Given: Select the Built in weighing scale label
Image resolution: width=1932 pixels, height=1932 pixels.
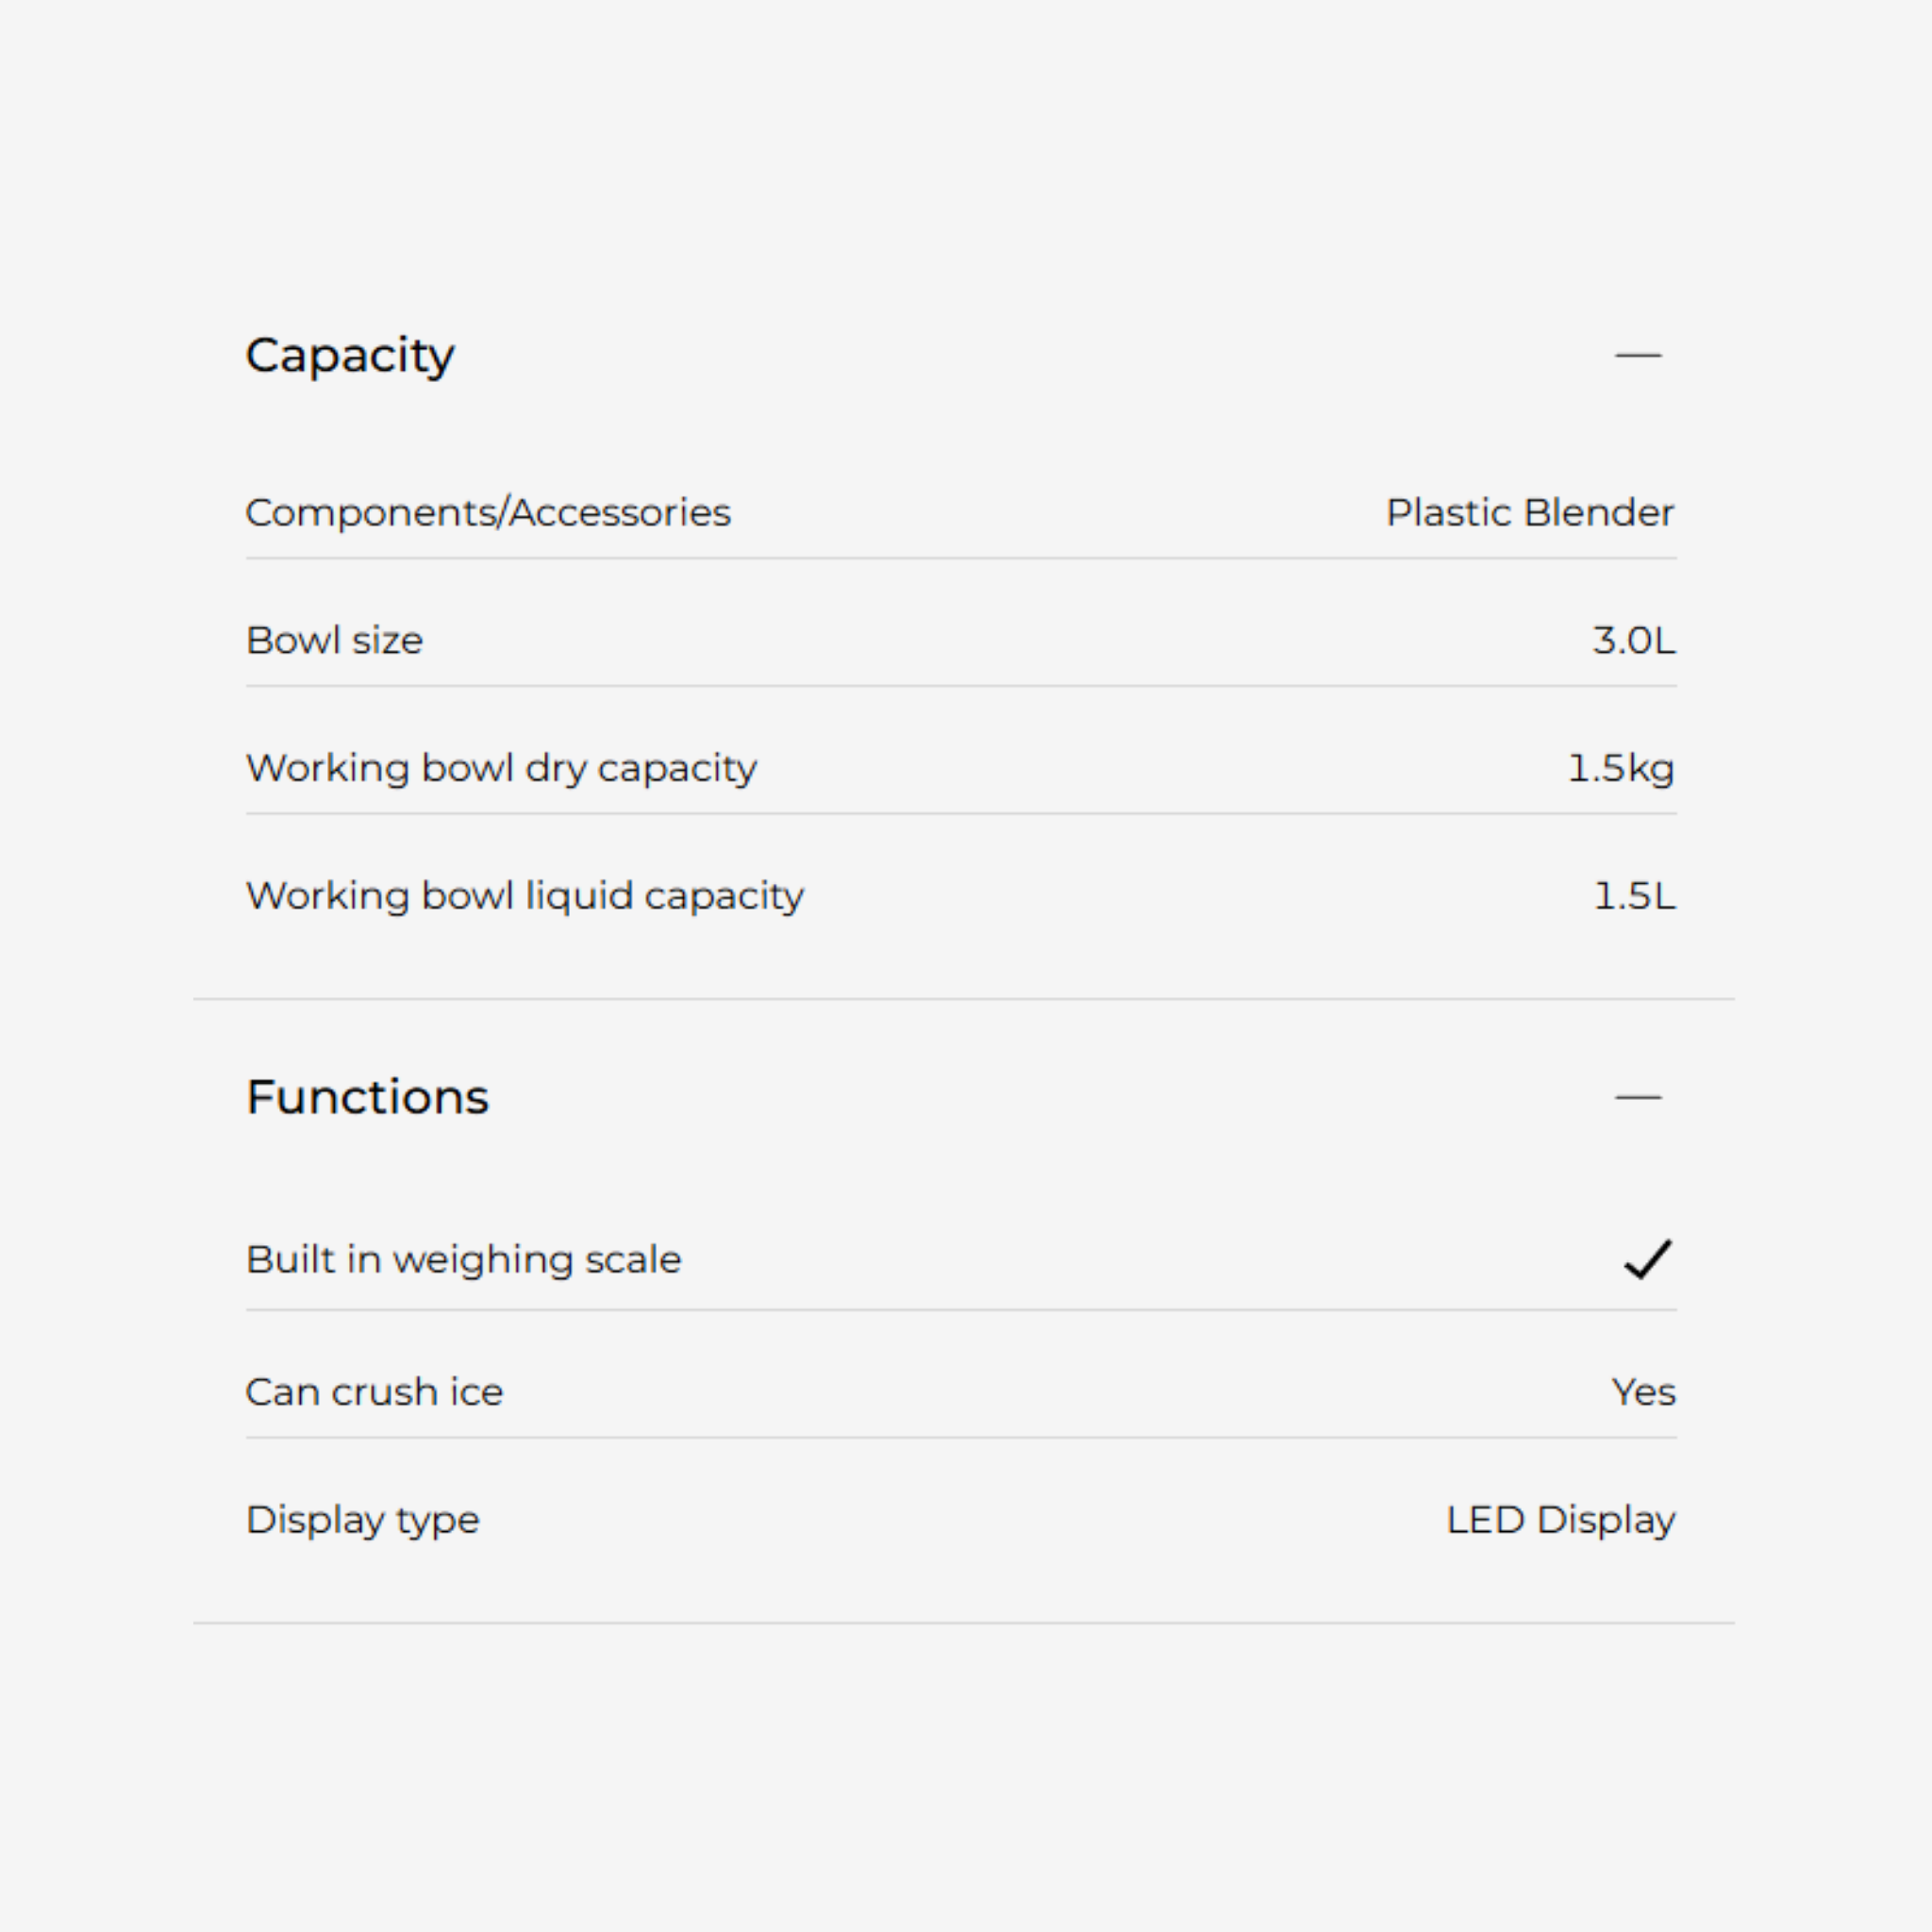Looking at the screenshot, I should [463, 1259].
